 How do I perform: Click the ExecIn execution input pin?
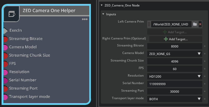click(5, 31)
